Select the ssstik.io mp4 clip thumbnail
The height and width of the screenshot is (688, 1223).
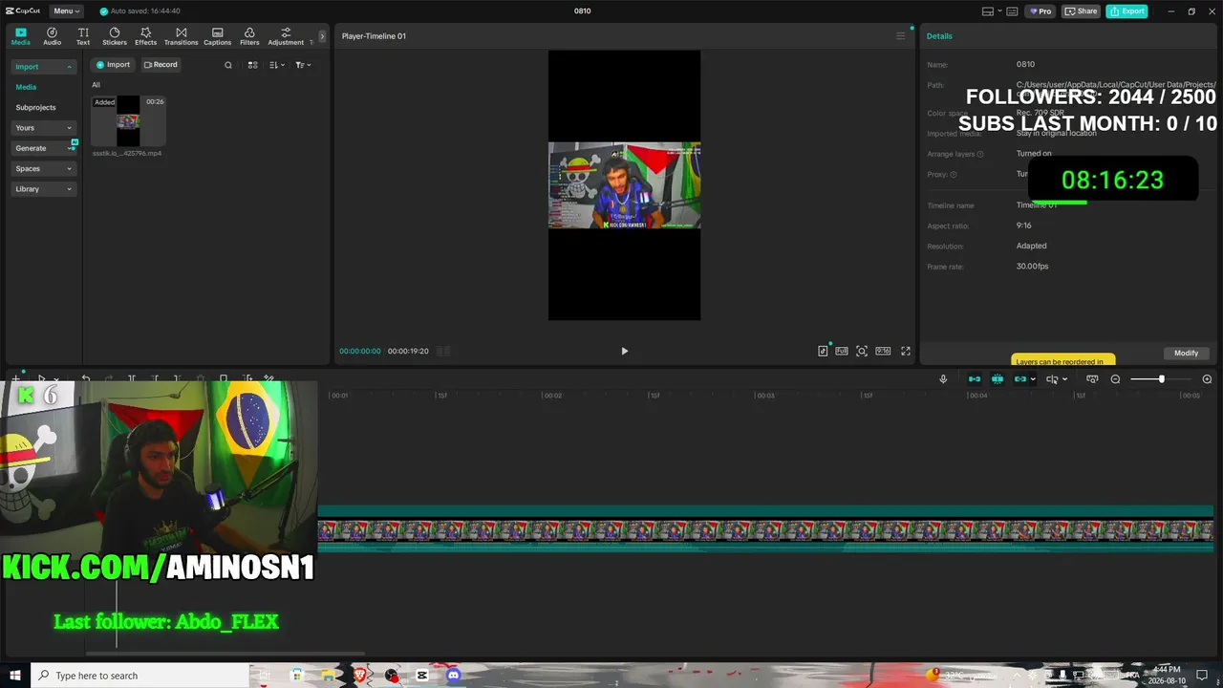tap(128, 121)
